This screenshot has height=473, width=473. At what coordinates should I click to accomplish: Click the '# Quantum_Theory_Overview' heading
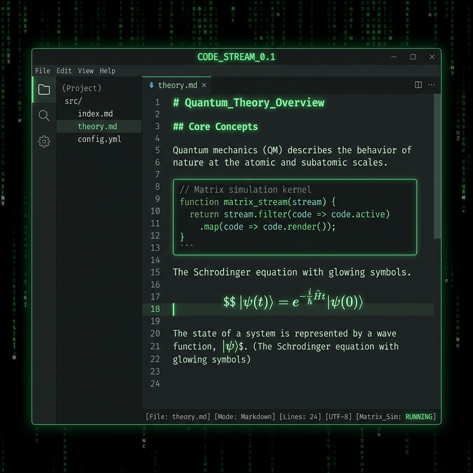click(x=249, y=103)
